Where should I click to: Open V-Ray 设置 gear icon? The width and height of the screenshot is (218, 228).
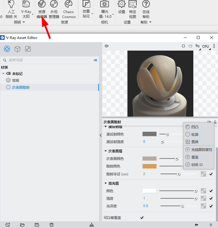[121, 4]
